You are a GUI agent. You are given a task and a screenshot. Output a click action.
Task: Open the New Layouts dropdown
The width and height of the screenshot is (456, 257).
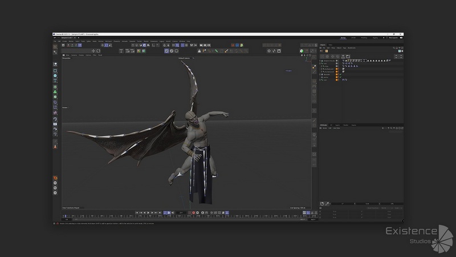pyautogui.click(x=393, y=38)
